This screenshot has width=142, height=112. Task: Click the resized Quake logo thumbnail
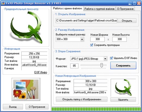(x=123, y=88)
